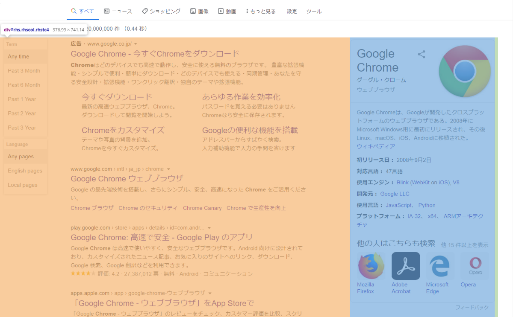Open the ツール menu
513x317 pixels.
pos(314,12)
